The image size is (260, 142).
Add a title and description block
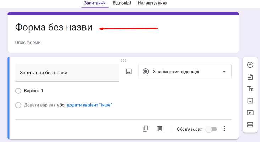click(x=250, y=89)
